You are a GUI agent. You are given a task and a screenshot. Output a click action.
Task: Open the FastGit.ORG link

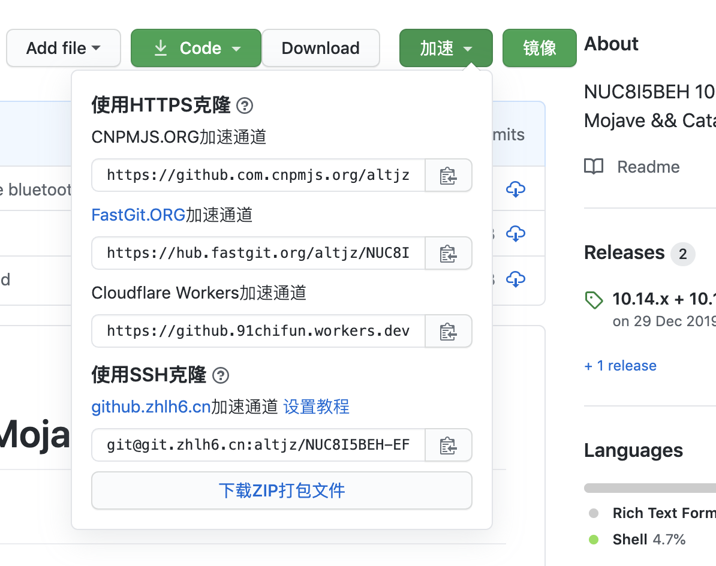[x=138, y=215]
